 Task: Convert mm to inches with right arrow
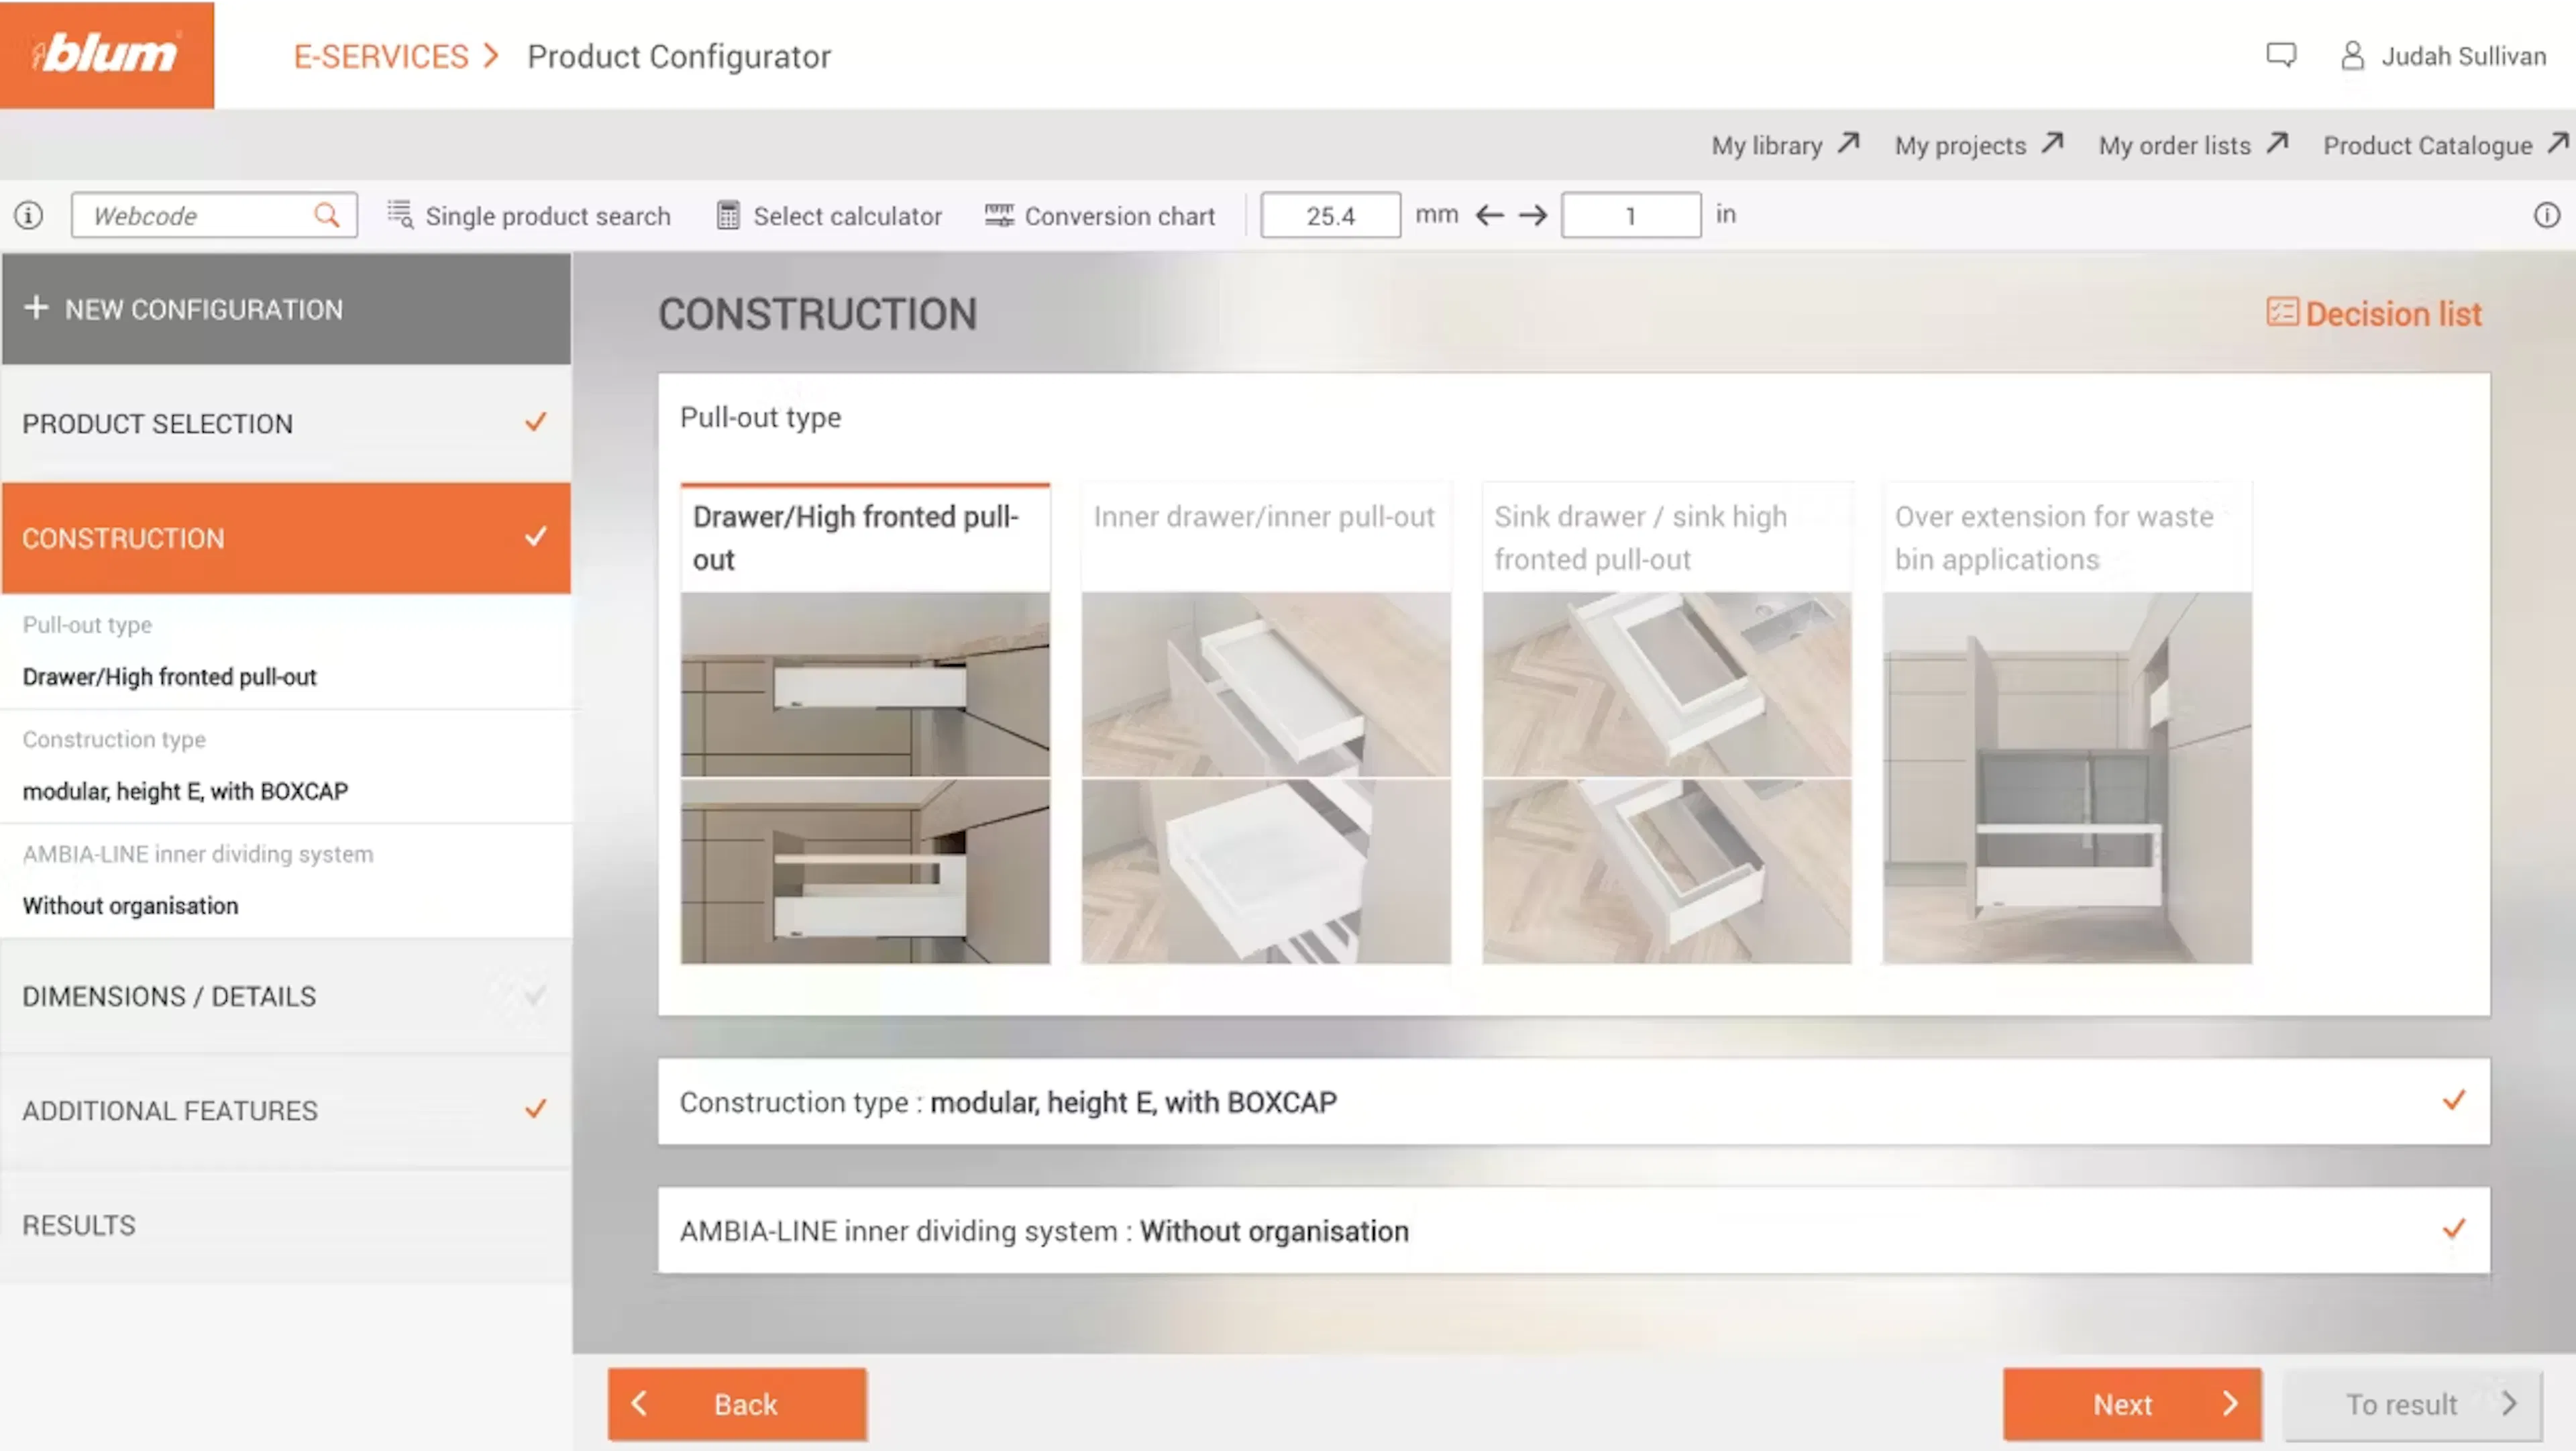click(1532, 215)
